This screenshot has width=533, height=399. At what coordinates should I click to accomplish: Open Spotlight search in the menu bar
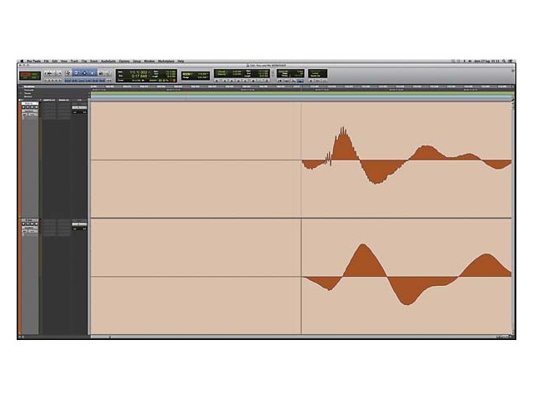pyautogui.click(x=504, y=61)
